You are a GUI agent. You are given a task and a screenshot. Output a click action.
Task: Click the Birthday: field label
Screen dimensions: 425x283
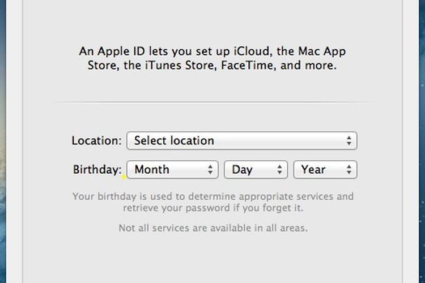(x=97, y=170)
